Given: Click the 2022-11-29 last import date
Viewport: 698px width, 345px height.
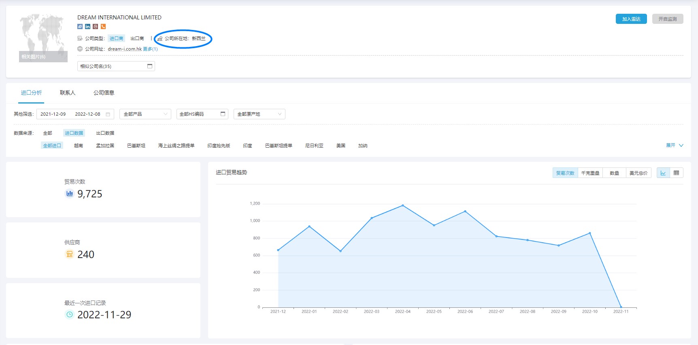Looking at the screenshot, I should (104, 315).
